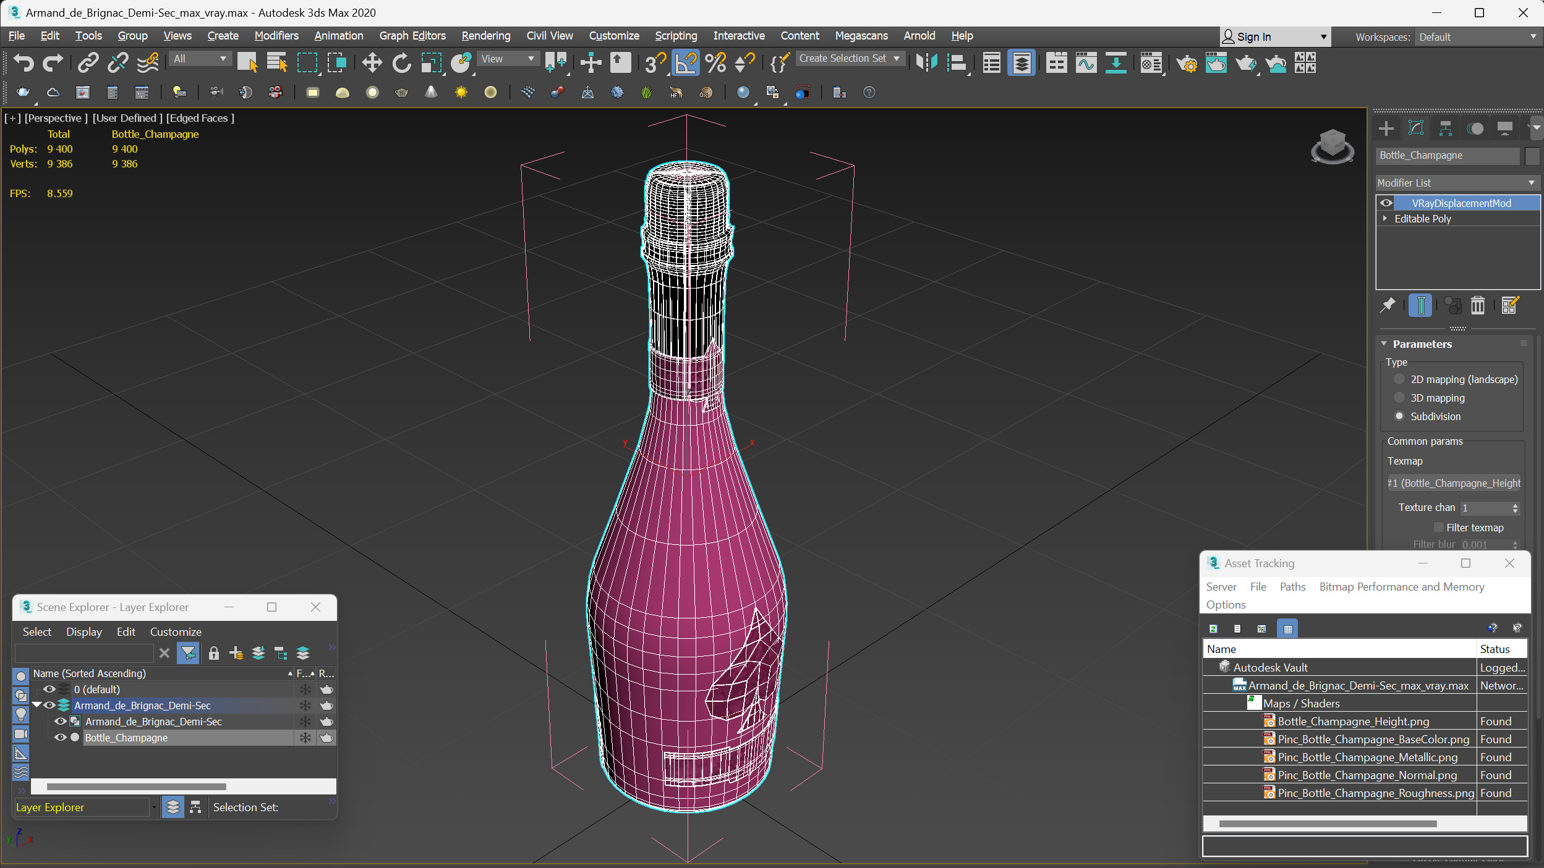Enable the Filter texmap checkbox
The width and height of the screenshot is (1544, 868).
1438,527
